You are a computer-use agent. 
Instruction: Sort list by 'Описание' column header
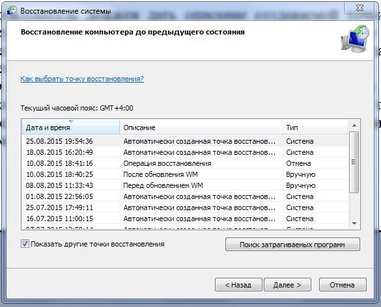tap(201, 127)
